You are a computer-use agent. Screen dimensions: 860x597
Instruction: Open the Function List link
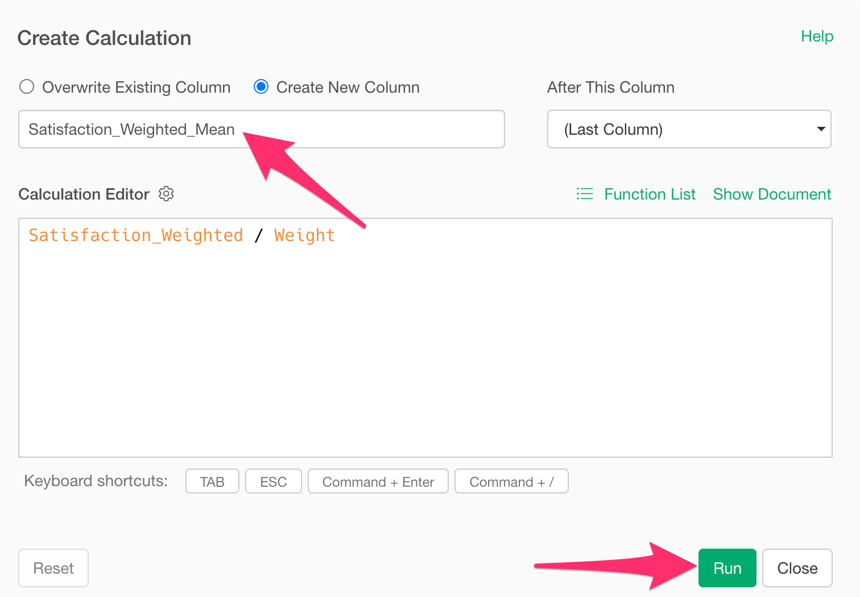coord(650,194)
